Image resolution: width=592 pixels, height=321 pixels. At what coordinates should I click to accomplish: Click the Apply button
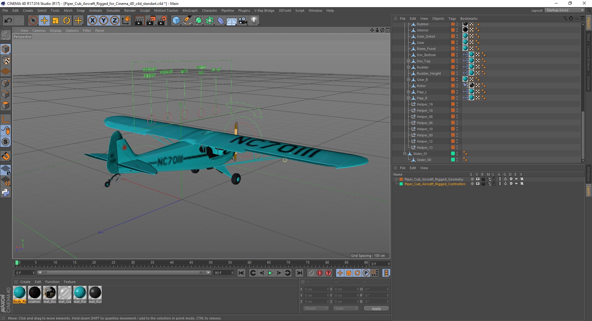pyautogui.click(x=376, y=309)
